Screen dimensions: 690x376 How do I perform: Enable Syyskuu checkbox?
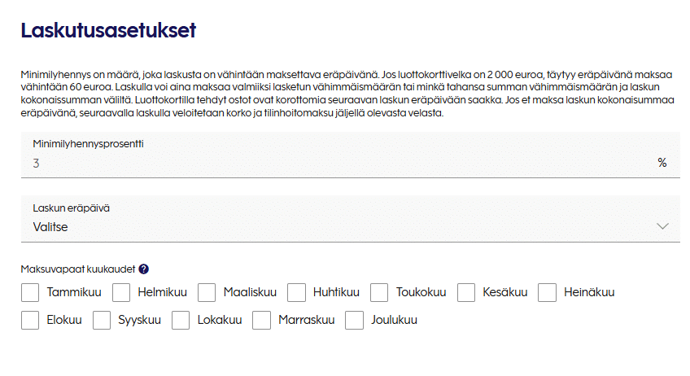[102, 321]
